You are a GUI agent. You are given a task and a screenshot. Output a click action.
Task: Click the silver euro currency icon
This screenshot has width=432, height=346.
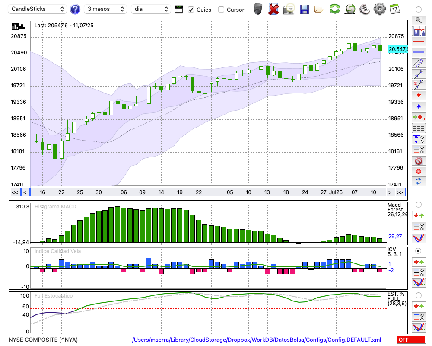click(365, 9)
